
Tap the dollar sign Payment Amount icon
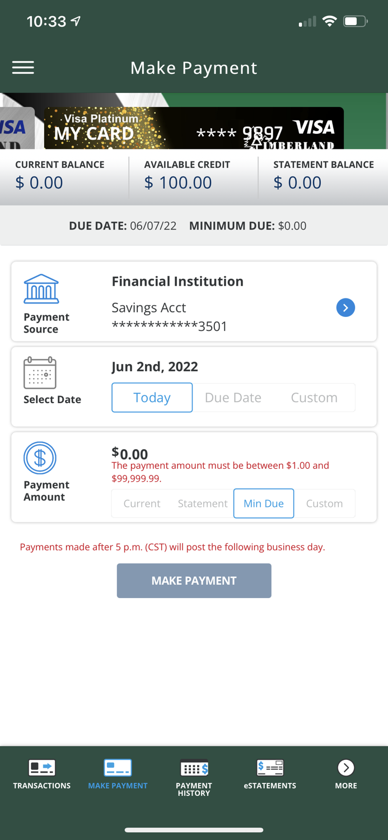[40, 458]
